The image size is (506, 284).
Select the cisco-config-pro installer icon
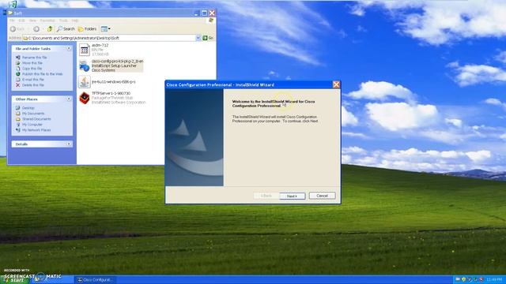coord(85,66)
